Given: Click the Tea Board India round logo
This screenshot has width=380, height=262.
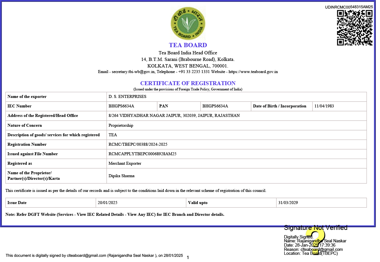Looking at the screenshot, I should [x=188, y=23].
